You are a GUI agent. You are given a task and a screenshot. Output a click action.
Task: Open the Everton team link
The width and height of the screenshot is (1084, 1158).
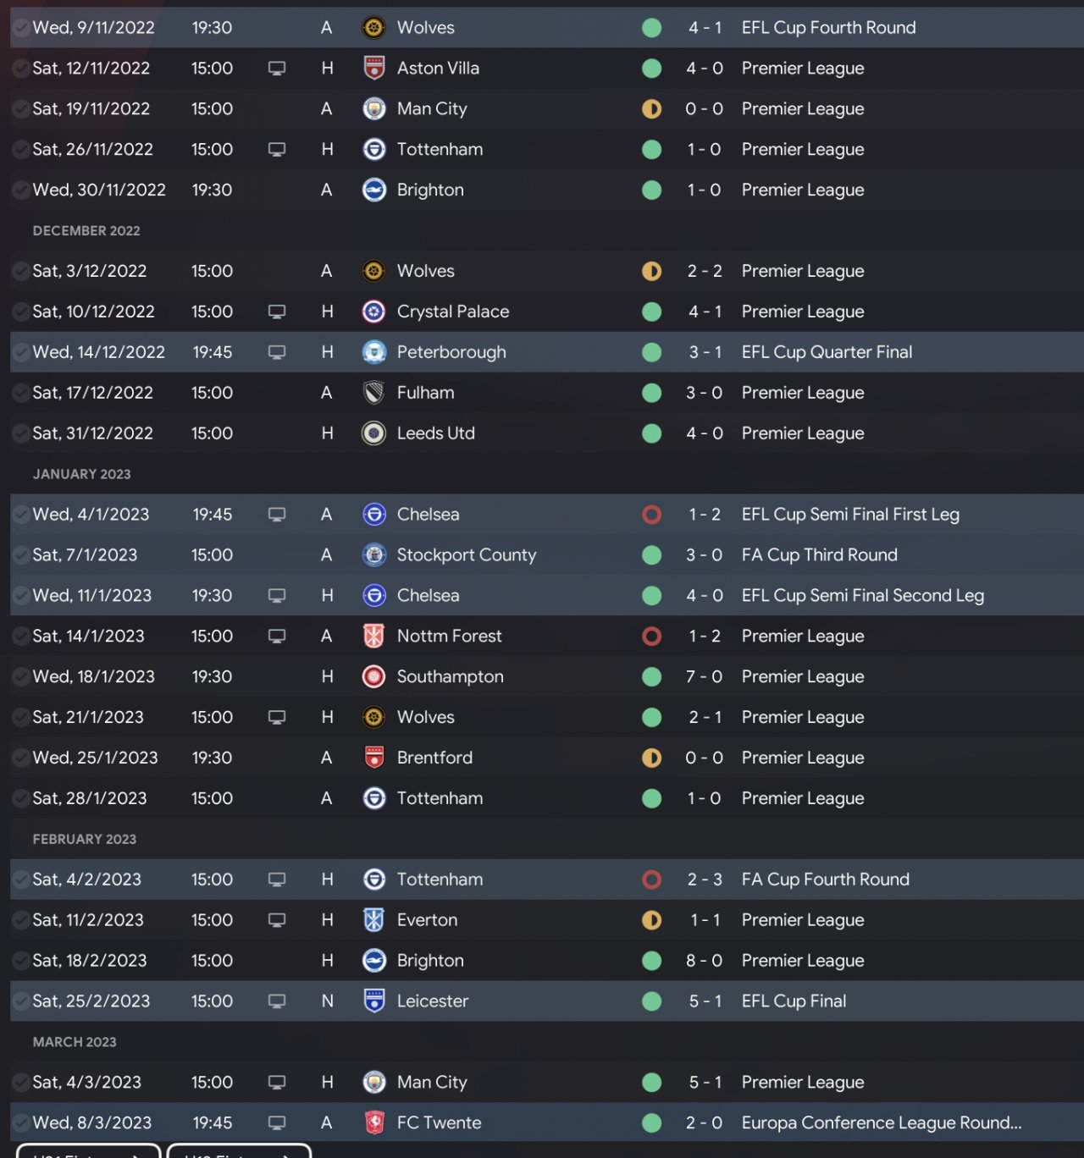coord(427,920)
